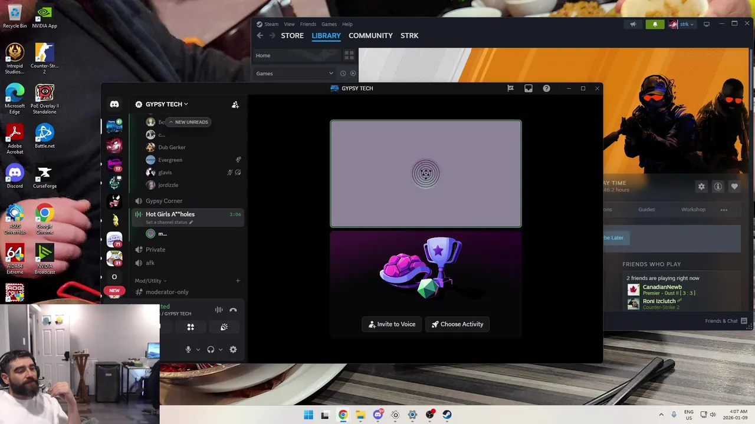The width and height of the screenshot is (755, 424).
Task: Open the Guides tab in Steam
Action: pos(646,210)
